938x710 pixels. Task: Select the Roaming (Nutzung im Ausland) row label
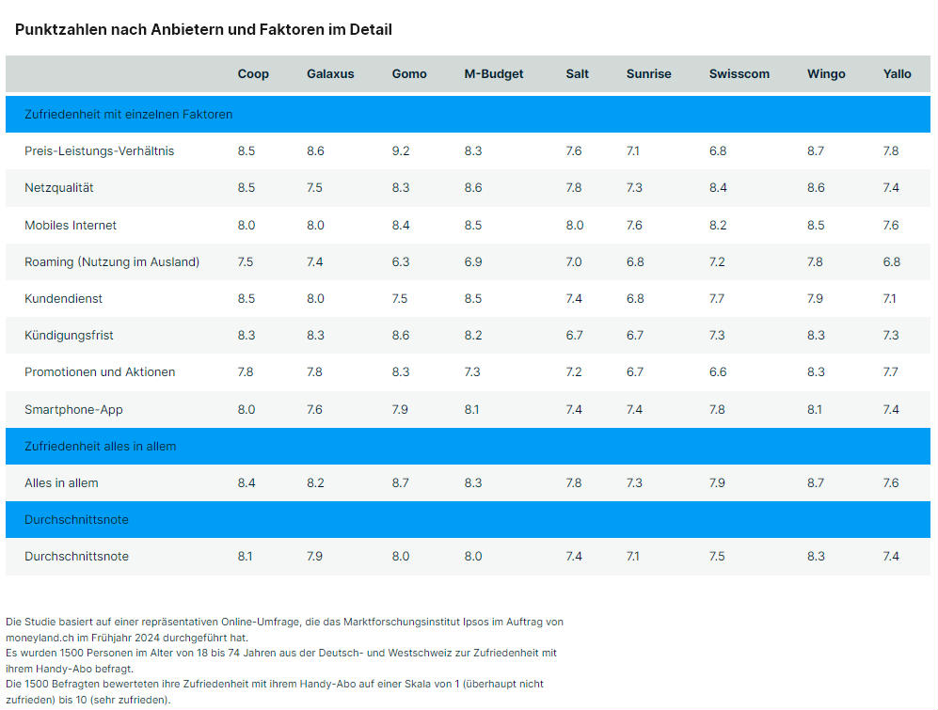pos(112,262)
